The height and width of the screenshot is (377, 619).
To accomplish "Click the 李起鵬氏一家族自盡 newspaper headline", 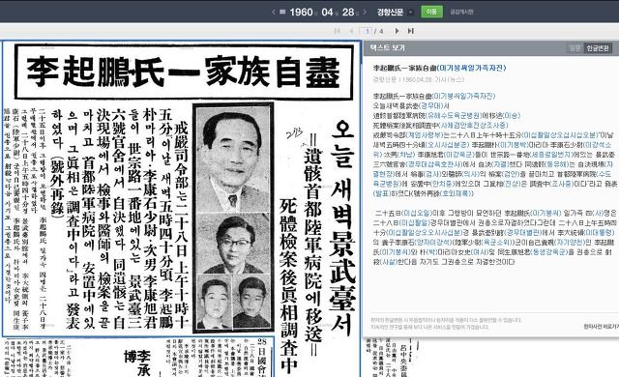I will tap(184, 72).
